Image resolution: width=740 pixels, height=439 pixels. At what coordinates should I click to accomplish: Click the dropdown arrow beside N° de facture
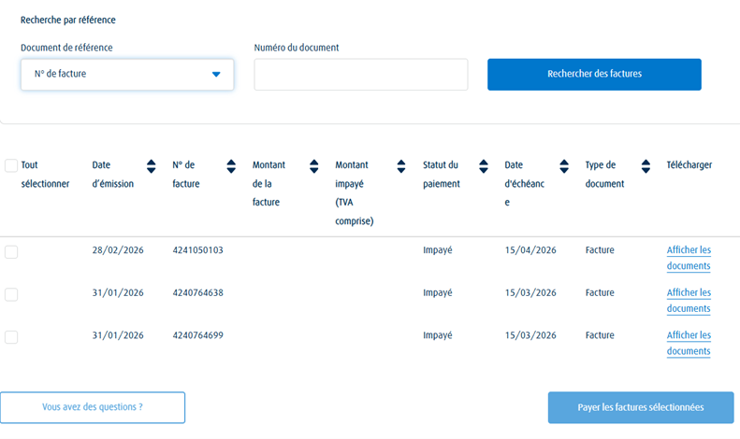[x=216, y=75]
